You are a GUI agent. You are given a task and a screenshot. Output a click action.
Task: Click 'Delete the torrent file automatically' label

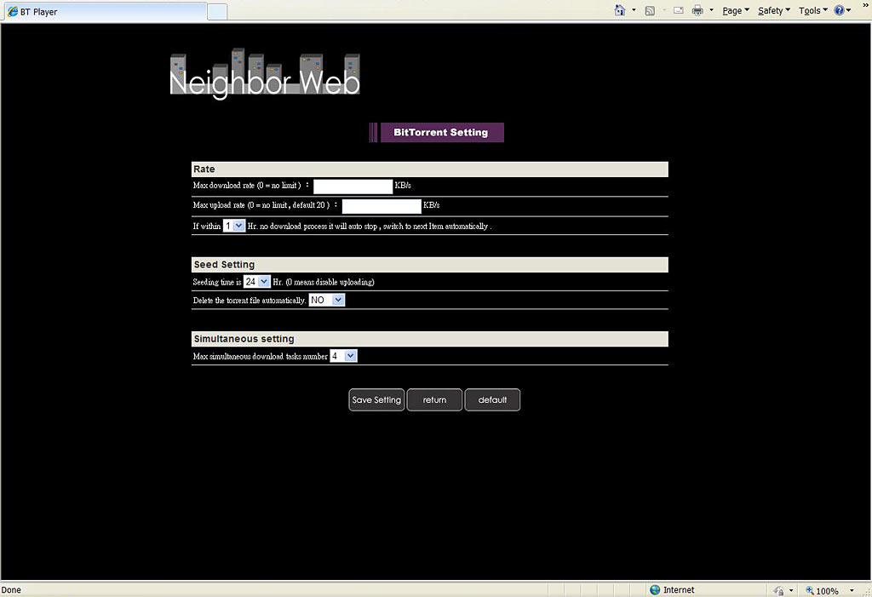pyautogui.click(x=250, y=301)
